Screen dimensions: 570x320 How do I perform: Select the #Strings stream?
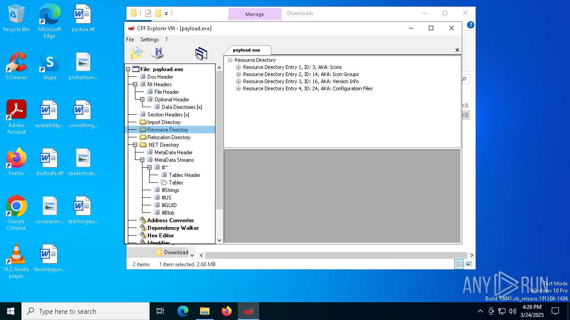point(170,190)
